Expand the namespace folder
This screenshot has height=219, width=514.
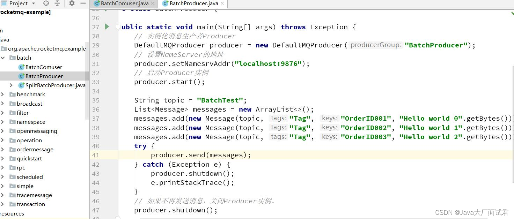[x=3, y=122]
